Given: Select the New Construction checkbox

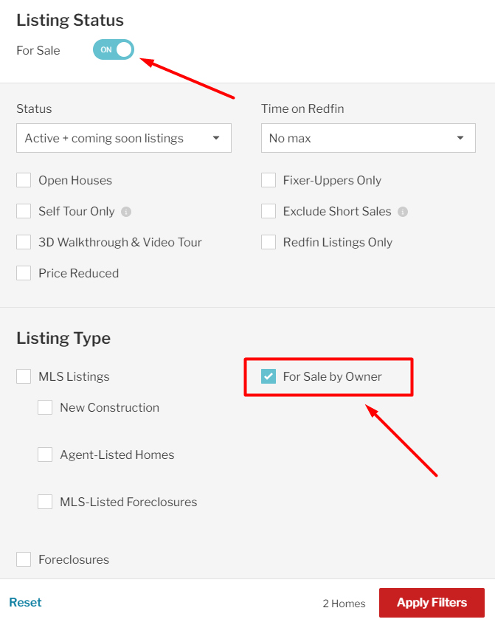Looking at the screenshot, I should [45, 407].
